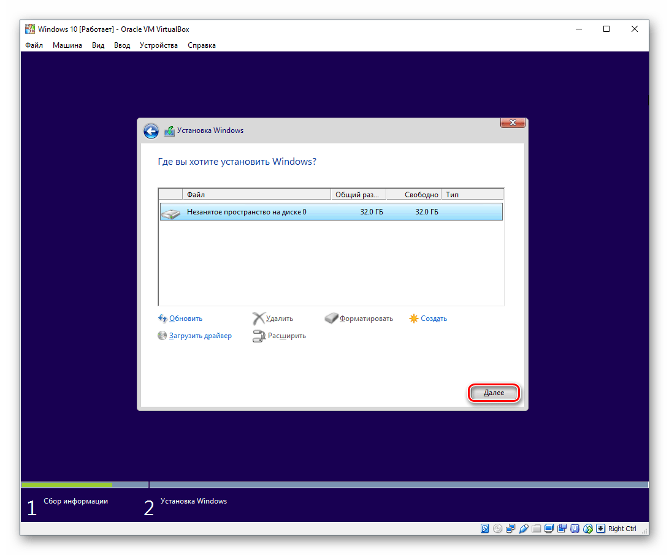Click the blue back arrow in installer
Viewport: 669px width, 555px height.
pyautogui.click(x=151, y=131)
